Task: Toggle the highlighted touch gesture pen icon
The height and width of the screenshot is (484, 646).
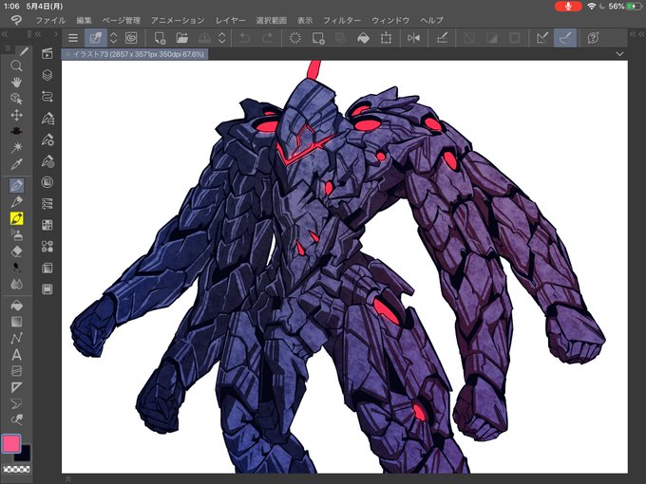Action: [x=96, y=38]
